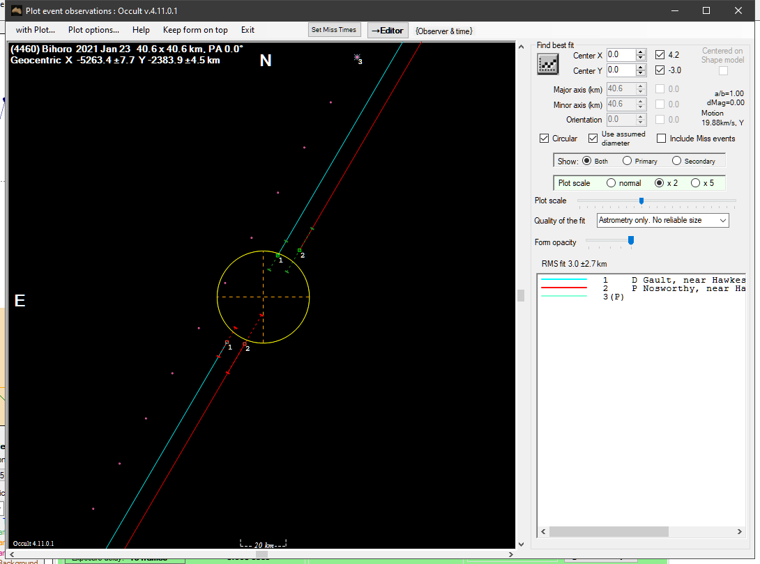
Task: Toggle Use assumed diameter checkbox
Action: point(593,139)
